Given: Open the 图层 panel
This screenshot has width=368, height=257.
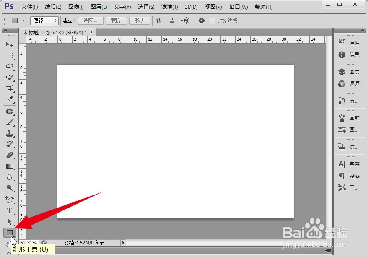Looking at the screenshot, I should 349,72.
